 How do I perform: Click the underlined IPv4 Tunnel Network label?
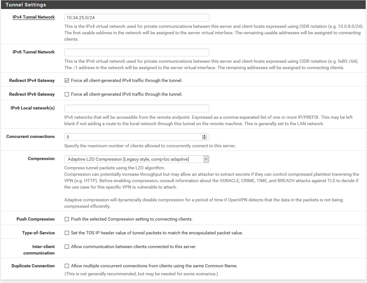click(34, 17)
